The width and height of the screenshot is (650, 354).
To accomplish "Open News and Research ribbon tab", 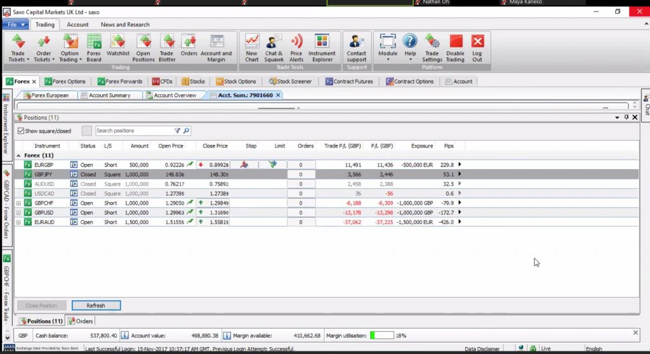I will pyautogui.click(x=125, y=25).
